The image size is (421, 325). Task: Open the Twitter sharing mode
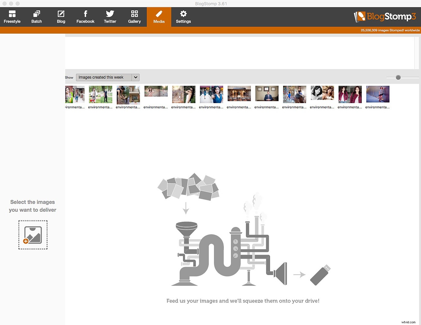[110, 16]
